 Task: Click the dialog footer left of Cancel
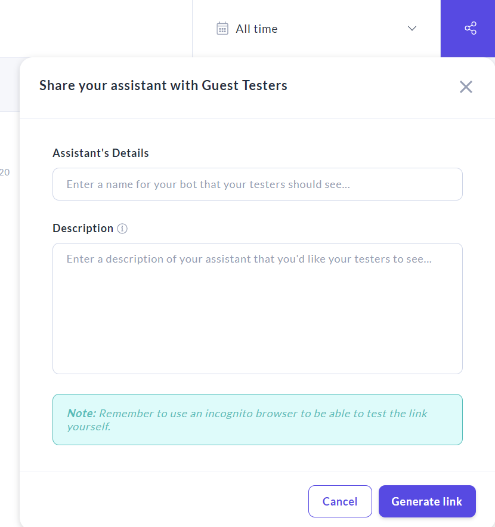161,500
